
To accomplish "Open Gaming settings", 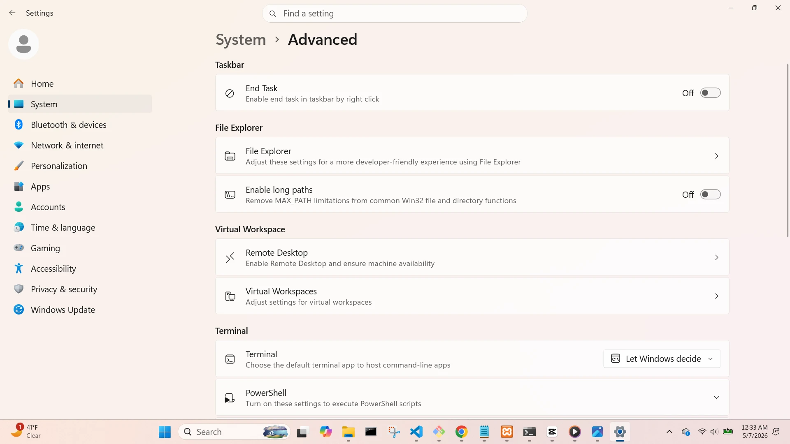I will click(80, 248).
